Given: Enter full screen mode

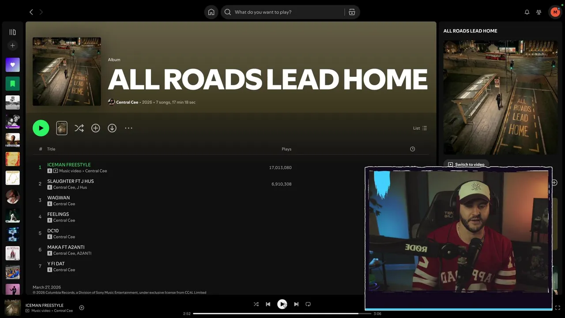Looking at the screenshot, I should pos(557,307).
